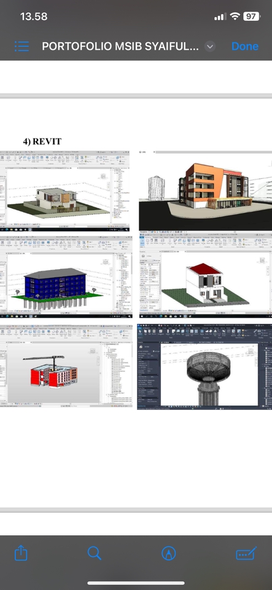Tap the PORTOFOLIO MSIB SYAIFUL title
Image resolution: width=272 pixels, height=590 pixels.
[x=120, y=46]
